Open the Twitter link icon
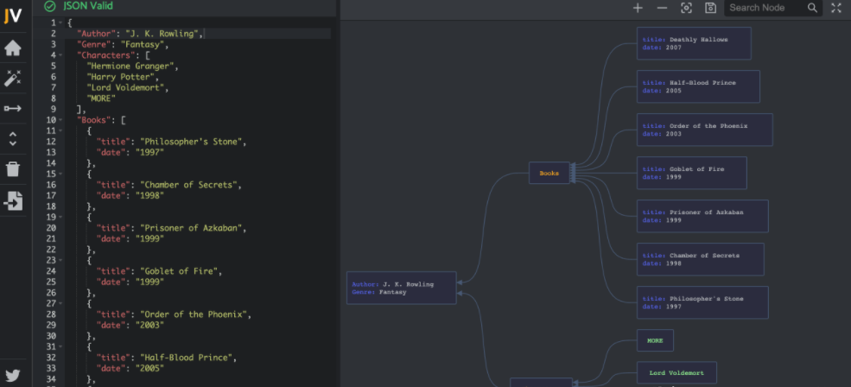The image size is (851, 387). point(13,376)
